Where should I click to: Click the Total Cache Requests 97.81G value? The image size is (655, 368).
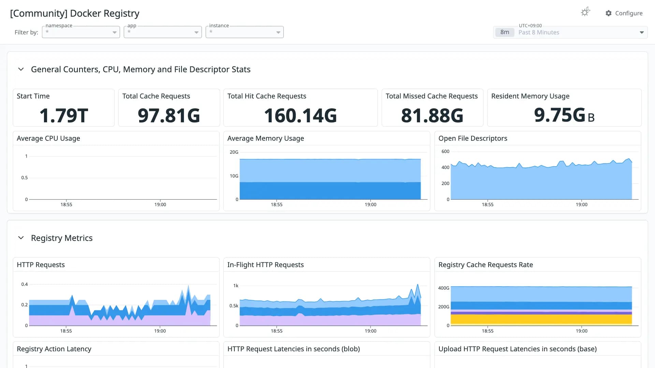(169, 116)
